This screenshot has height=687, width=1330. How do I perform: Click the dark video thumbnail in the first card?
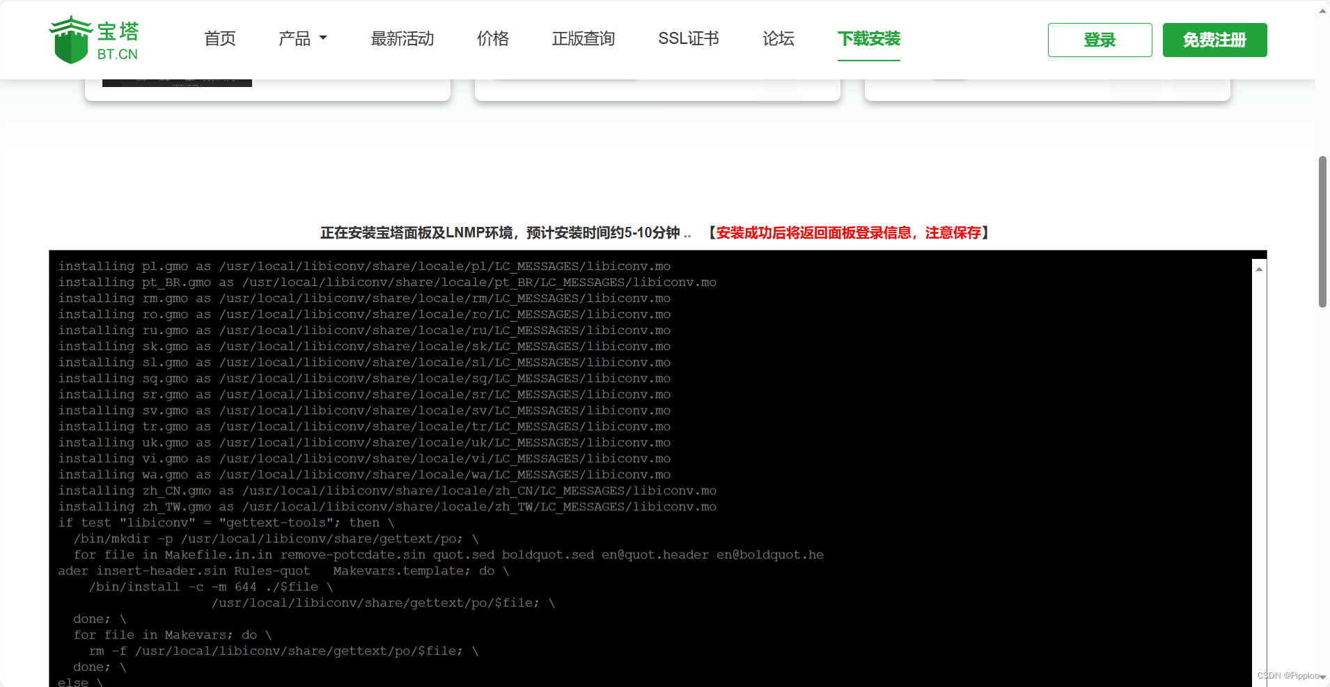click(x=177, y=83)
